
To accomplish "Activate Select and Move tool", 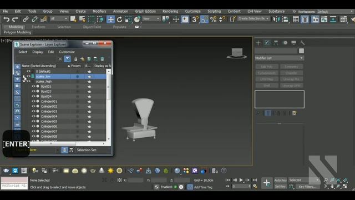I will click(x=110, y=19).
